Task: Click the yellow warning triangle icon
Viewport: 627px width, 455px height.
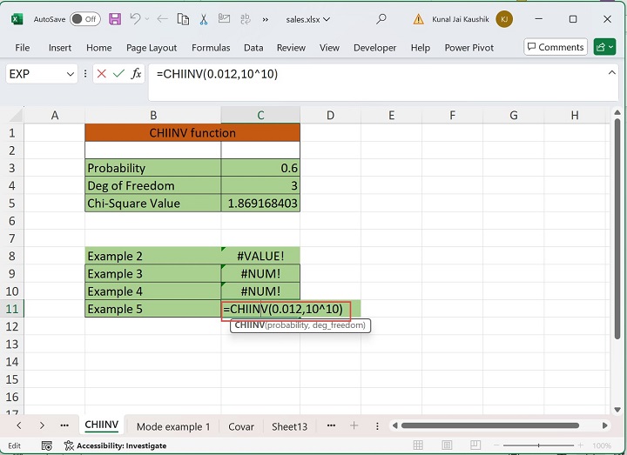Action: [x=418, y=19]
